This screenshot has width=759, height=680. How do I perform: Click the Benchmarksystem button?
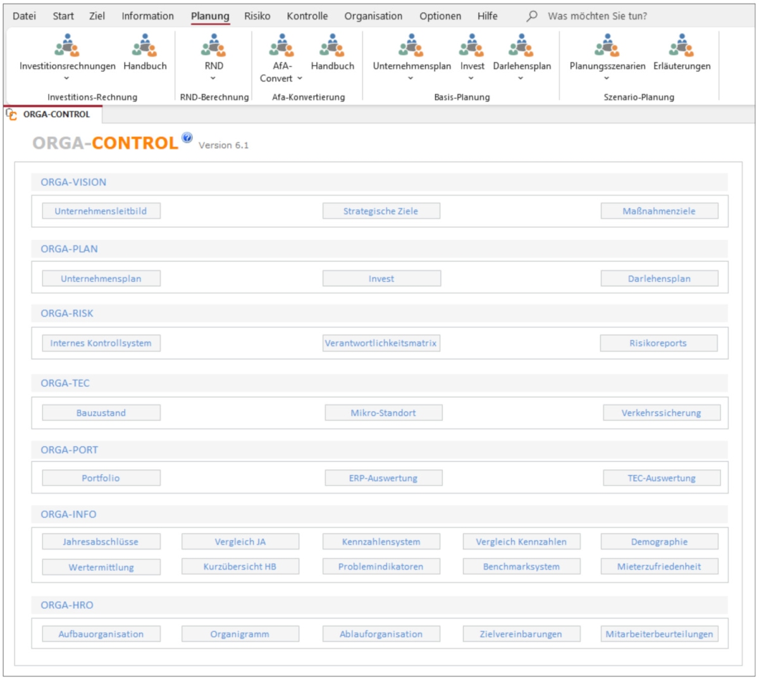coord(521,567)
